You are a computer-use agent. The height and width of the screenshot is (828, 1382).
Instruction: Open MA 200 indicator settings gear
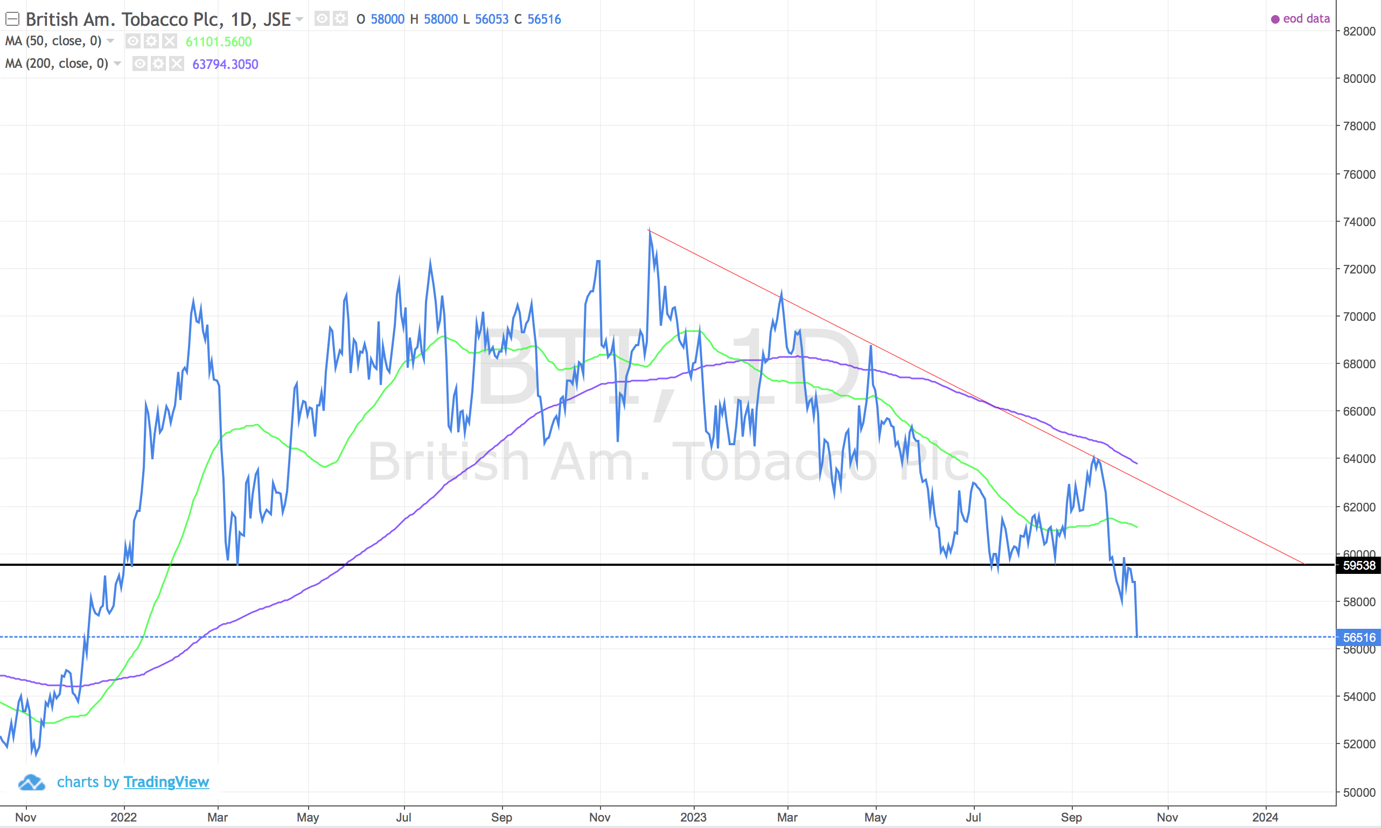[158, 64]
